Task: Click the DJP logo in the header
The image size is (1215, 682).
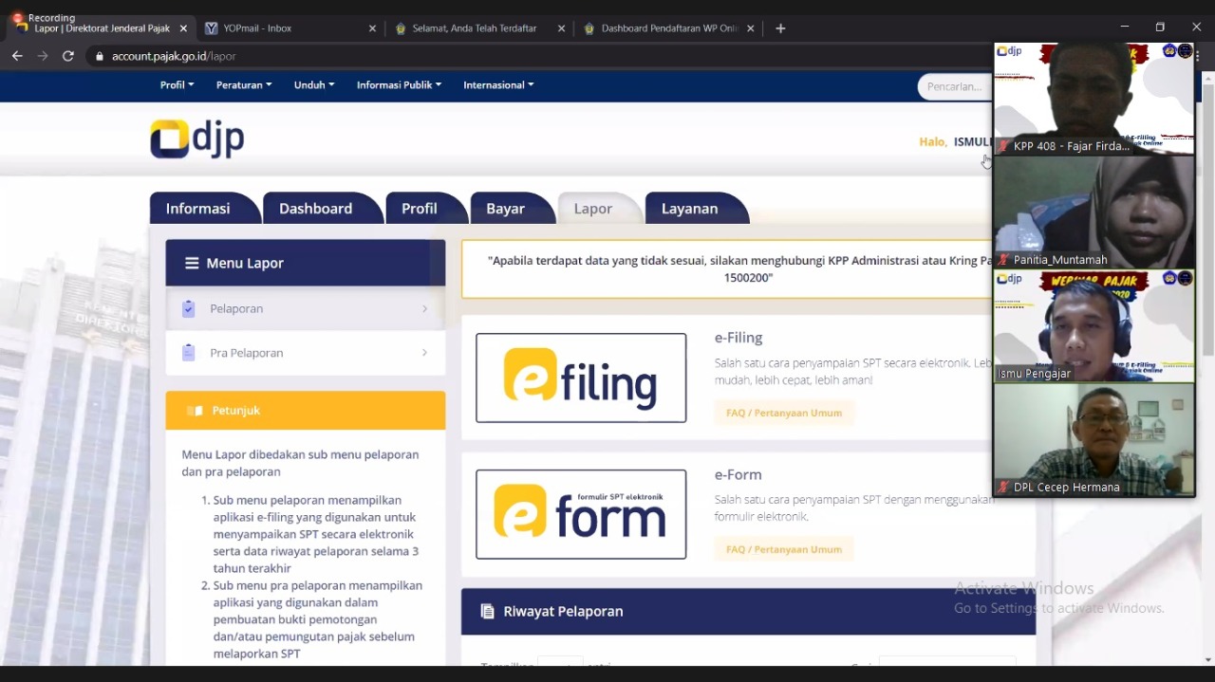Action: click(197, 139)
